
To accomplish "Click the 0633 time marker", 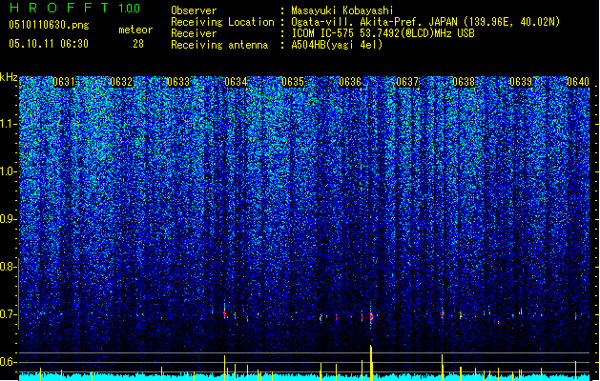I will (178, 82).
